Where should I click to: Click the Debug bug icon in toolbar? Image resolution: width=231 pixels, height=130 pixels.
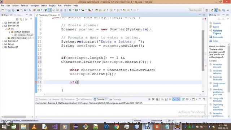pos(70,10)
